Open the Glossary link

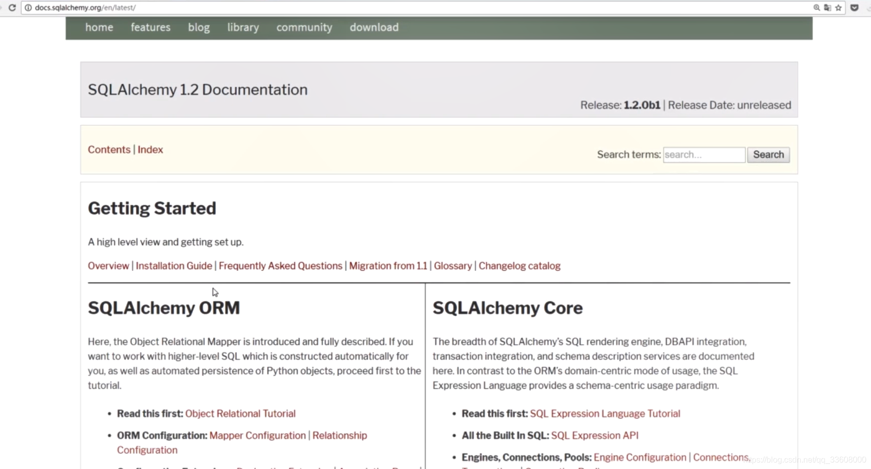[x=453, y=266]
